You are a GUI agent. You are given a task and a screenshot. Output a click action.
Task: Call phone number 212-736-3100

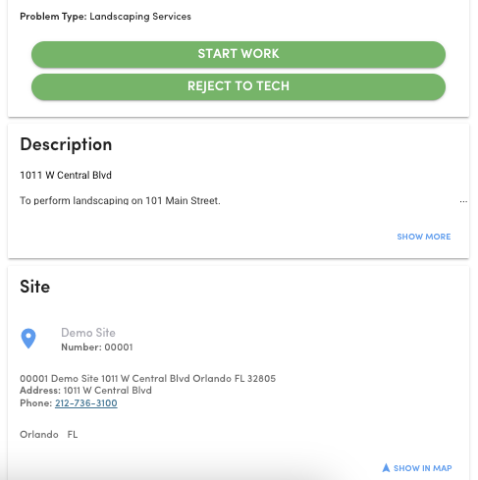pos(86,402)
